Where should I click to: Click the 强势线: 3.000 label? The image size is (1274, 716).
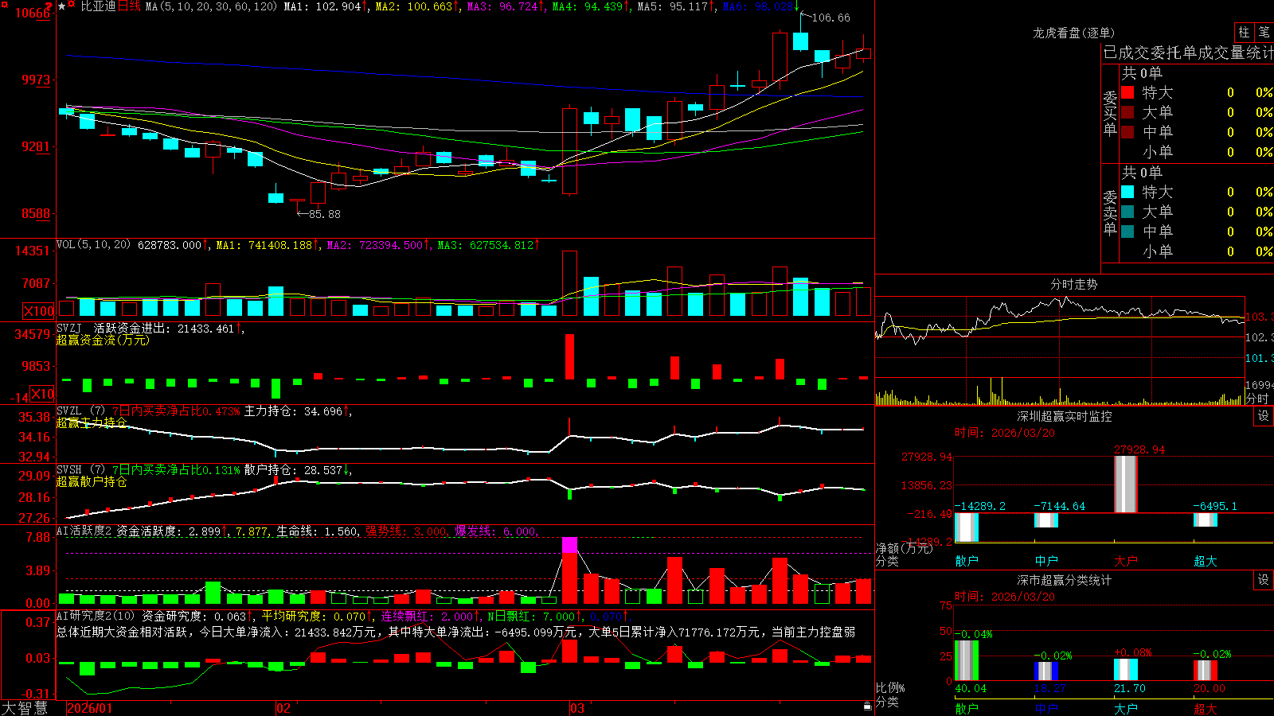click(x=406, y=531)
